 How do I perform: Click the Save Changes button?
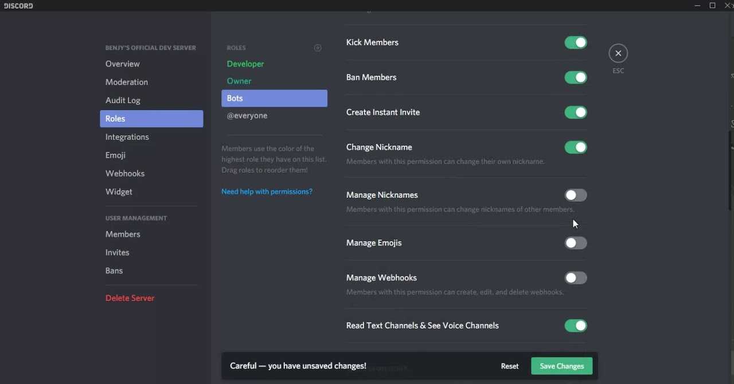[x=561, y=366]
